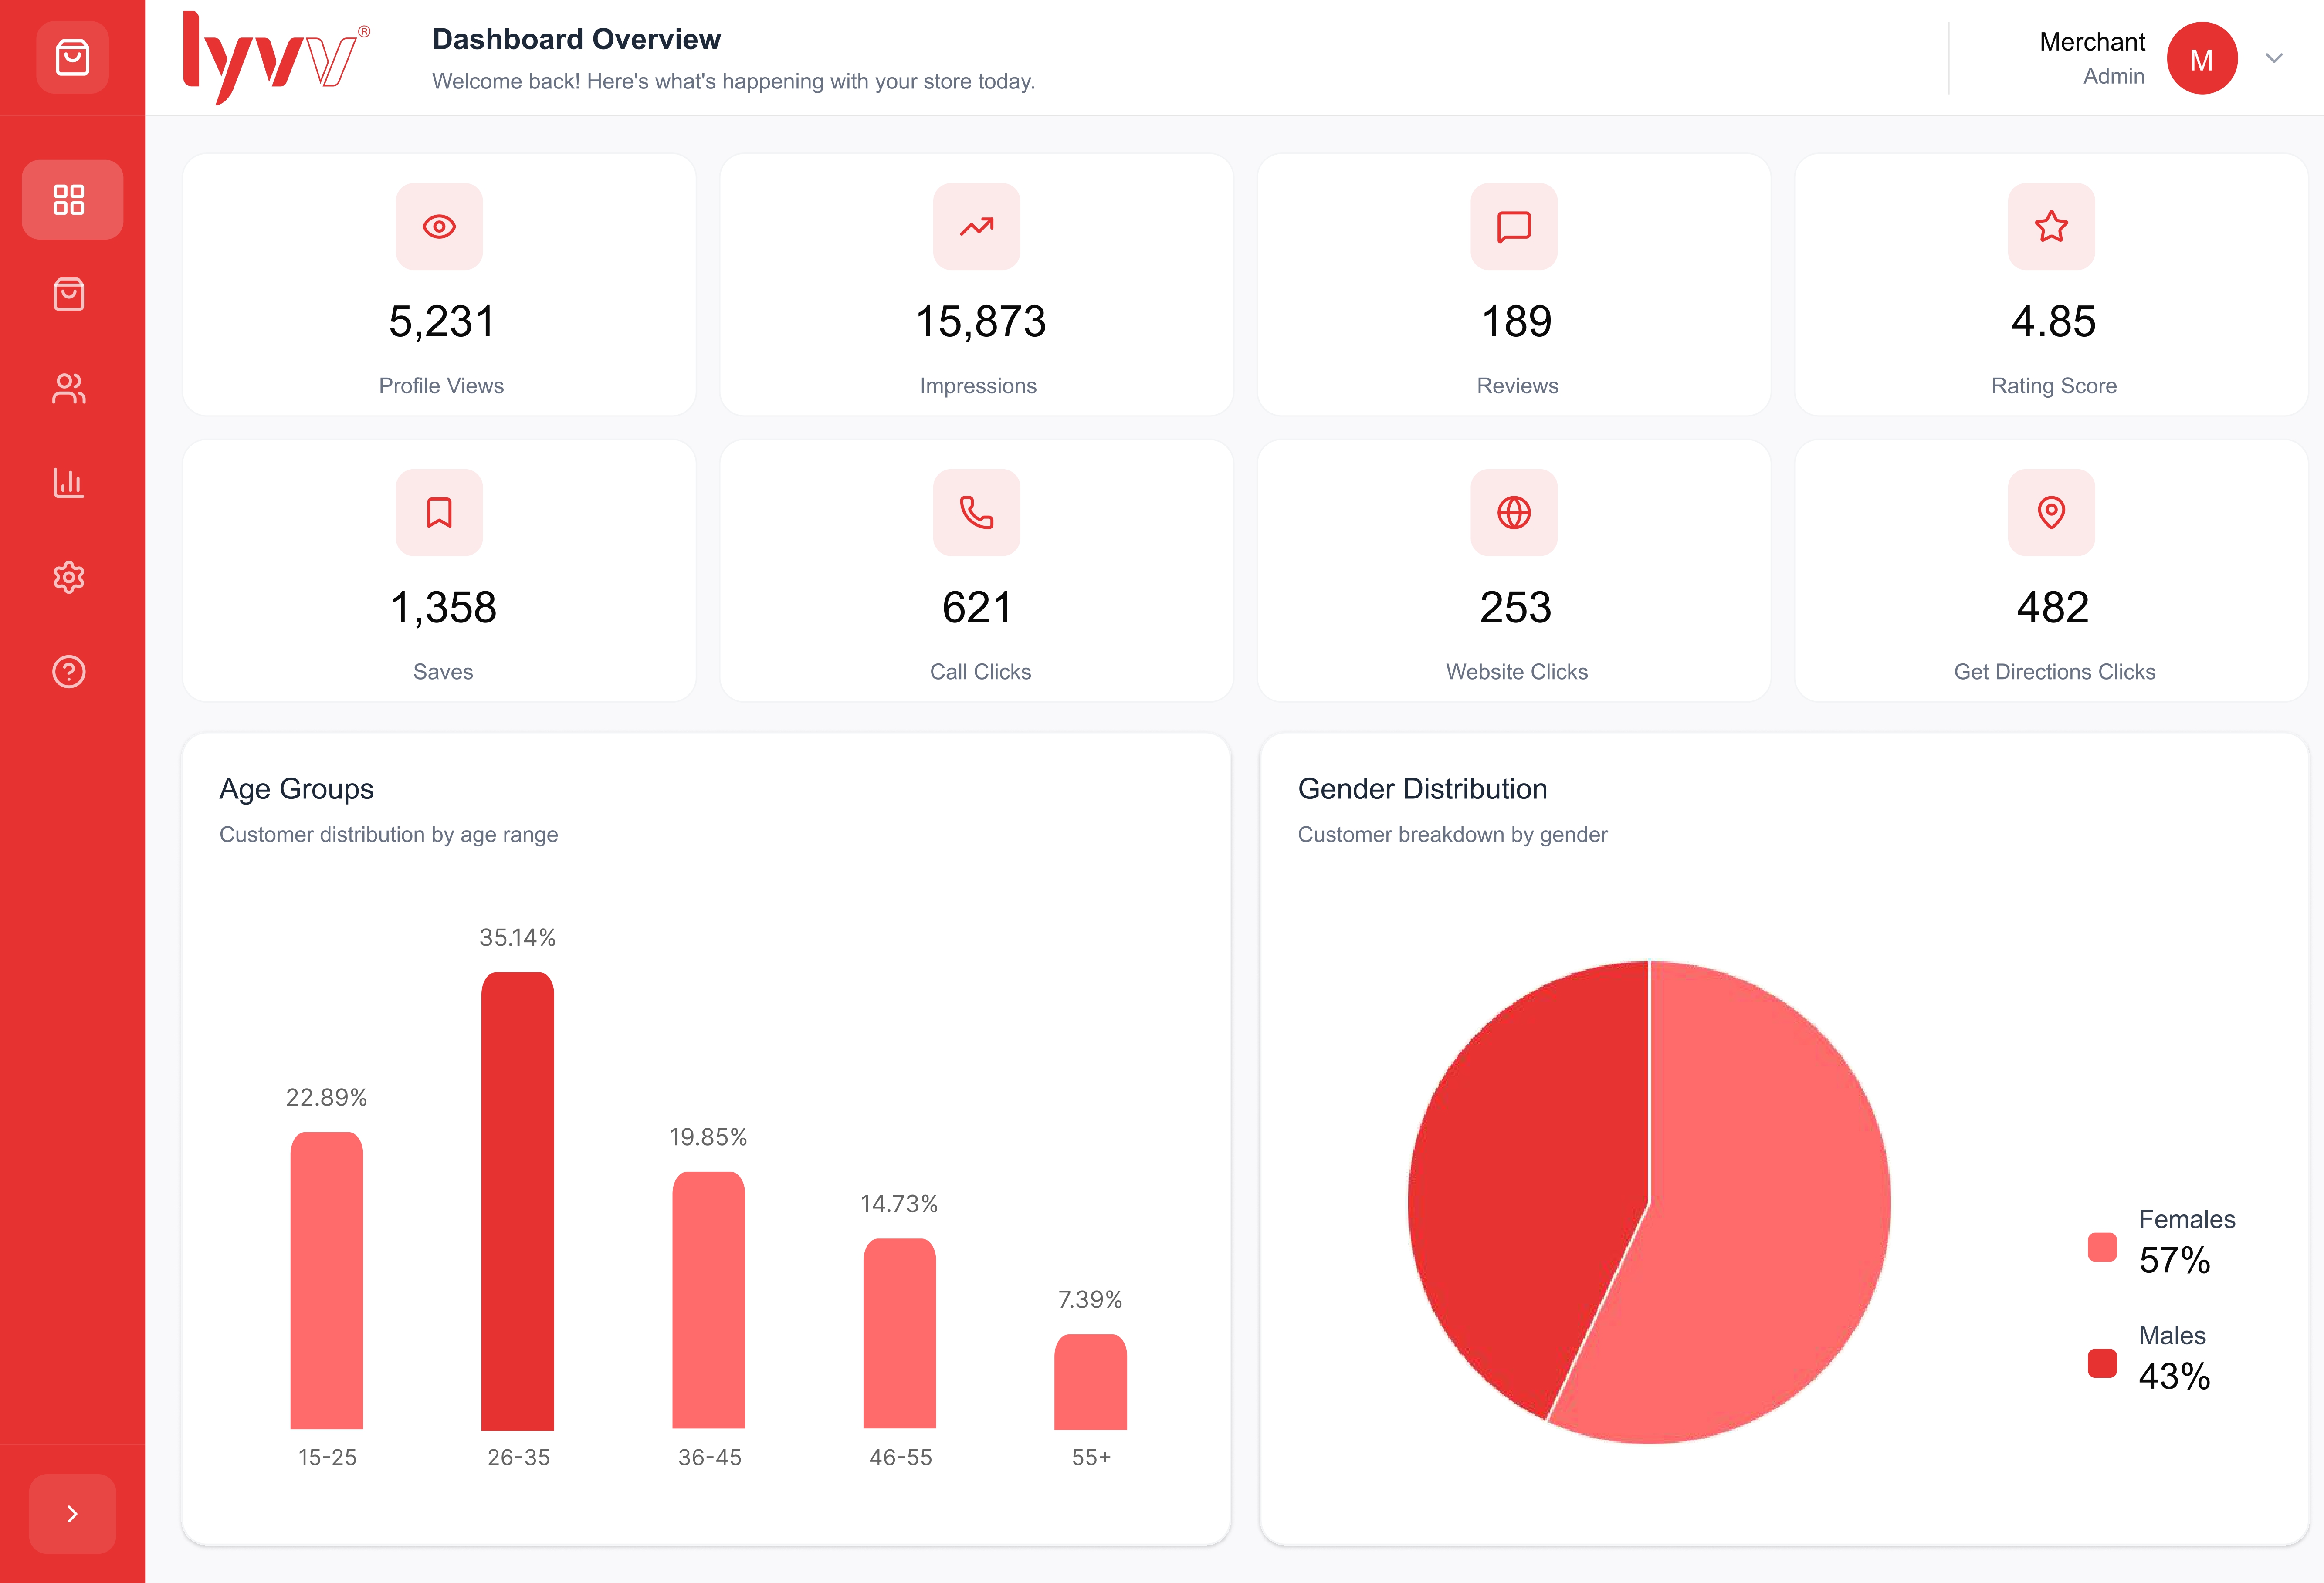Go to customers (people) icon in sidebar

(x=69, y=388)
